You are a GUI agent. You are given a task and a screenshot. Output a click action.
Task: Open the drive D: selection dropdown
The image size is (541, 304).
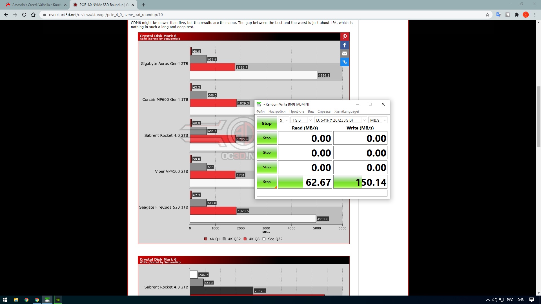[x=340, y=120]
